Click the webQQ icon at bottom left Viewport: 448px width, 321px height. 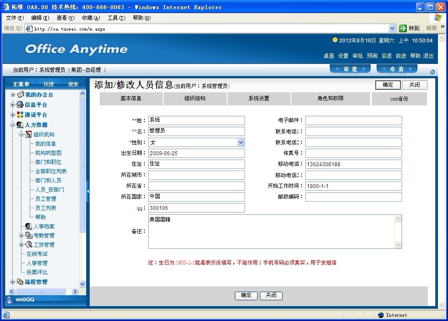pyautogui.click(x=10, y=300)
